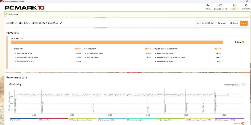Toggle GPU Load (%) legend
251x125 pixels.
click(53, 119)
